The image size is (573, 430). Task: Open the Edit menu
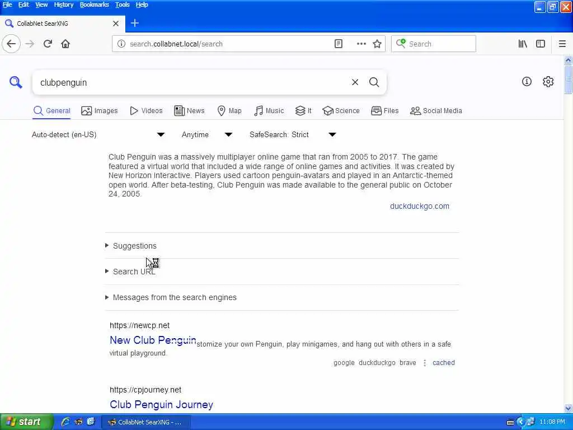24,4
